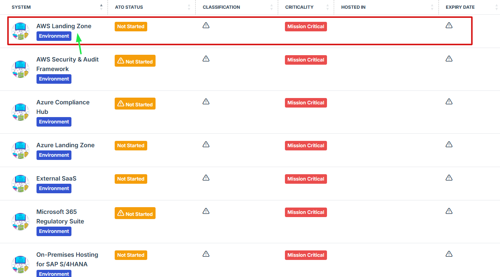
Task: Click expiry date warning icon for Azure Landing Zone
Action: click(x=449, y=144)
